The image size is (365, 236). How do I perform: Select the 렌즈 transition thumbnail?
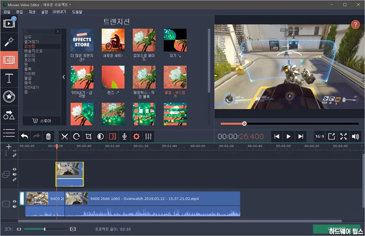tap(113, 77)
